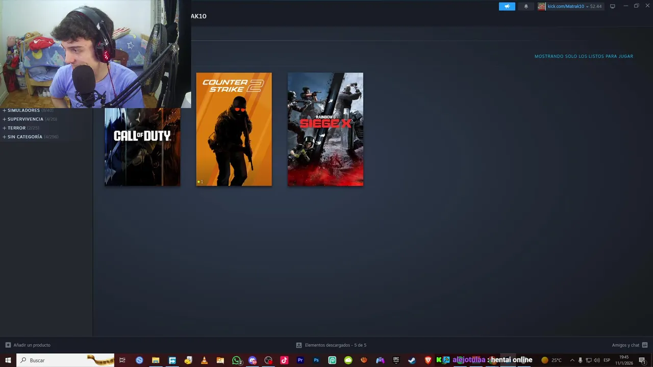Open the network tray icon
The width and height of the screenshot is (653, 367).
tap(588, 360)
